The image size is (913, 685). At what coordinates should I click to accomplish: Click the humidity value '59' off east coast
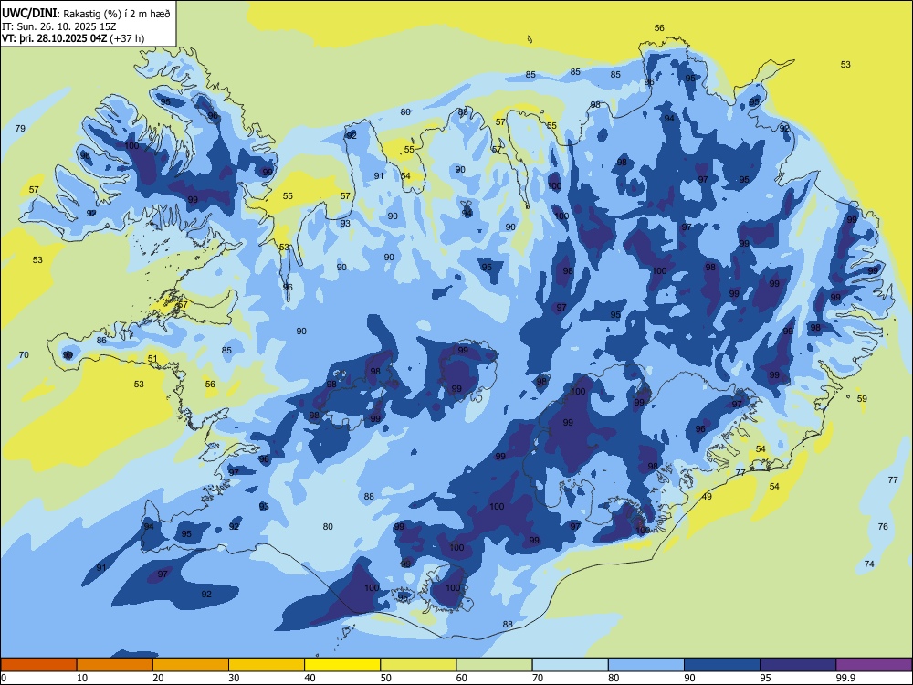[x=862, y=399]
